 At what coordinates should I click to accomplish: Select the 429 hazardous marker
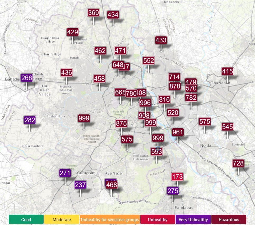click(x=72, y=32)
